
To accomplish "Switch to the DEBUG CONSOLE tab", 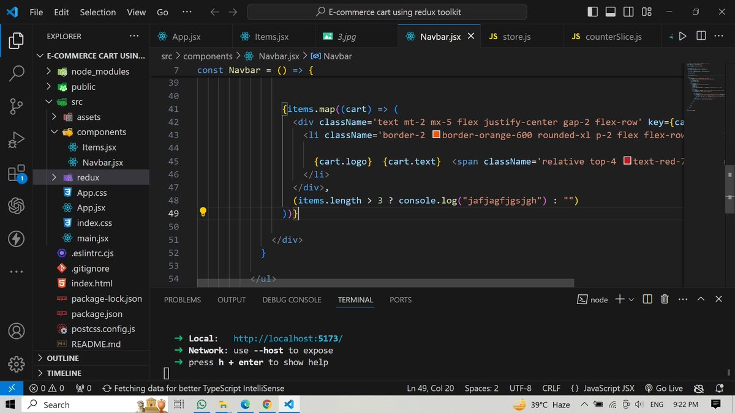I will coord(292,300).
